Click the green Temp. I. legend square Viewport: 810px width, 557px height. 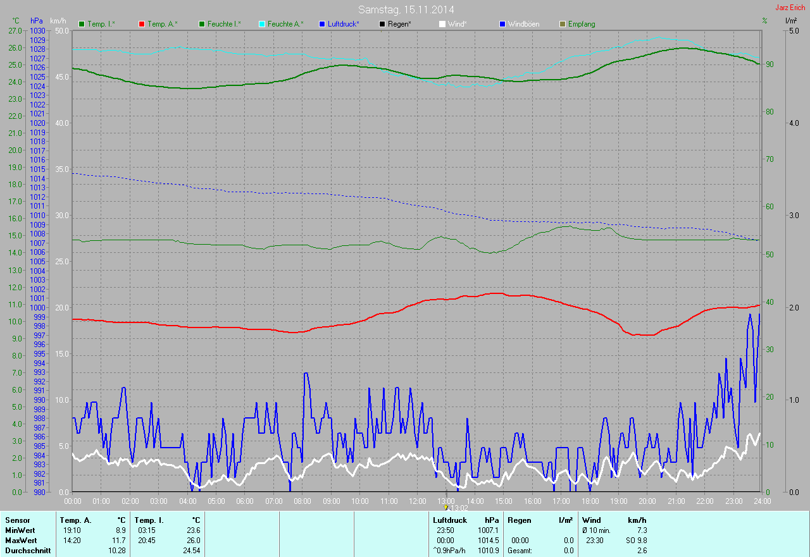(82, 24)
